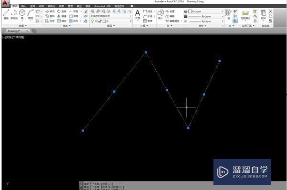Click the viewport controls label top-left

click(13, 37)
